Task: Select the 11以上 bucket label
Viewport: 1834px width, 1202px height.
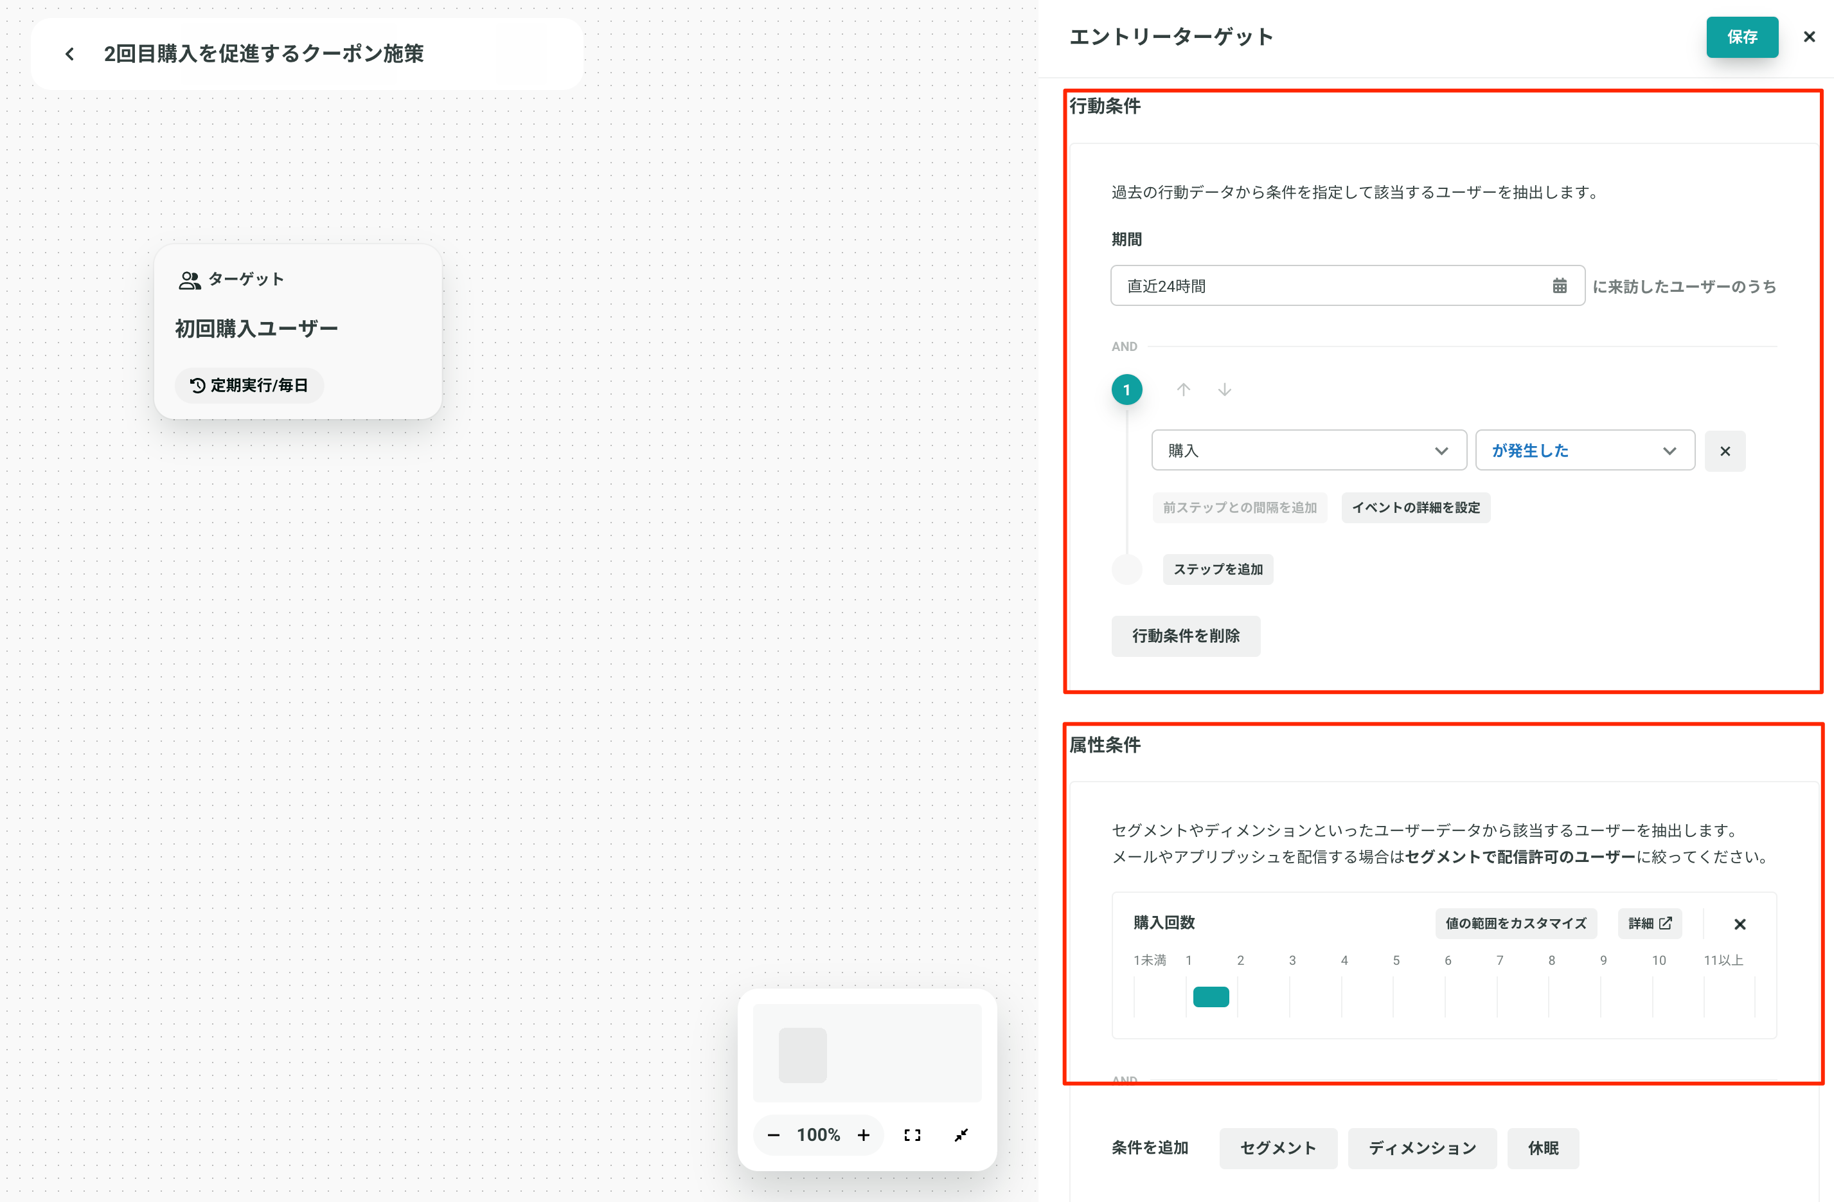Action: coord(1723,961)
